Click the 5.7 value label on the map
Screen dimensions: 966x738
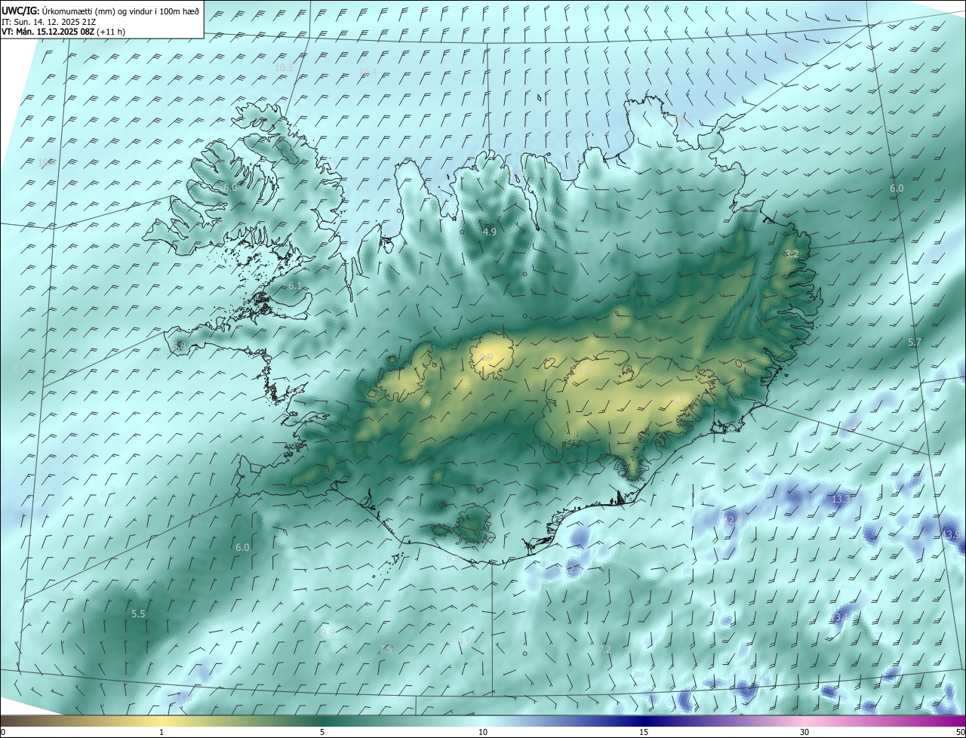915,342
